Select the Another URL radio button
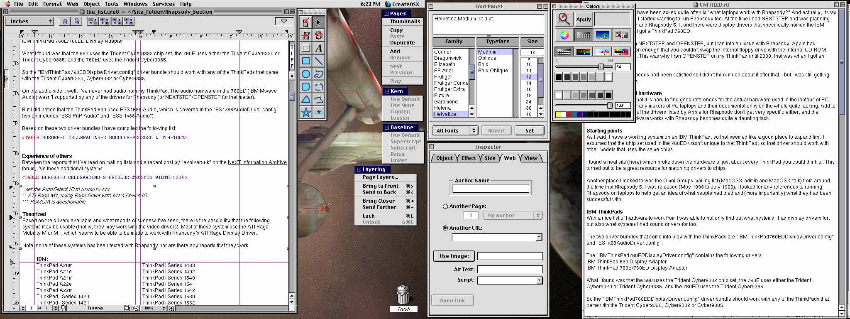The image size is (850, 319). coord(445,228)
